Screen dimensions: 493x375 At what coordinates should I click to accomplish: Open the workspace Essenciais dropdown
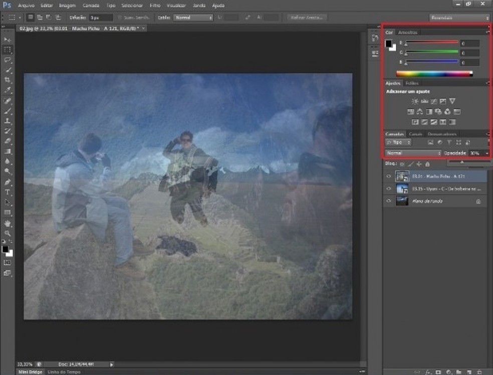pos(459,18)
